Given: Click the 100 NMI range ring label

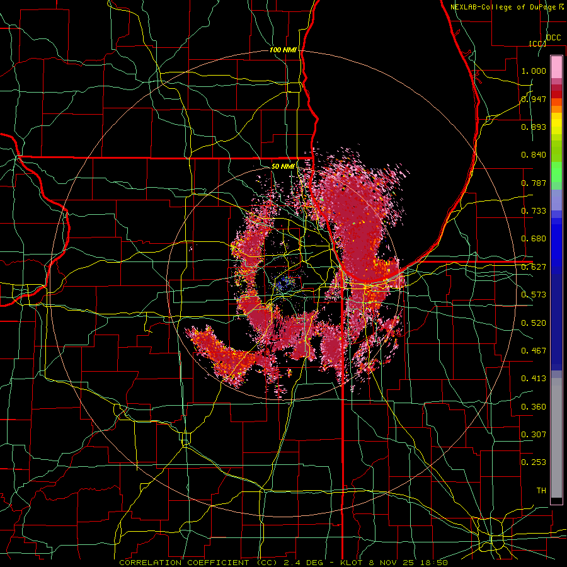Looking at the screenshot, I should click(283, 50).
